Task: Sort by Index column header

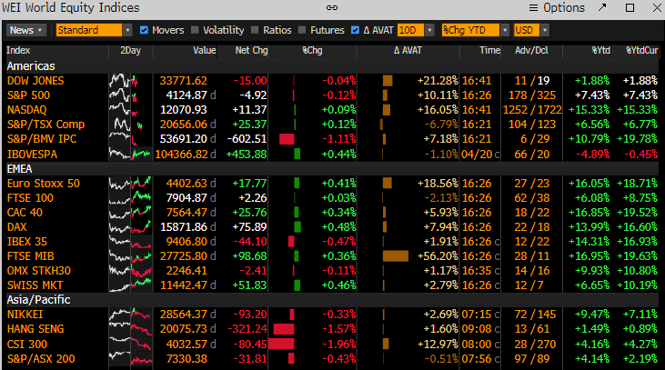Action: pyautogui.click(x=18, y=50)
